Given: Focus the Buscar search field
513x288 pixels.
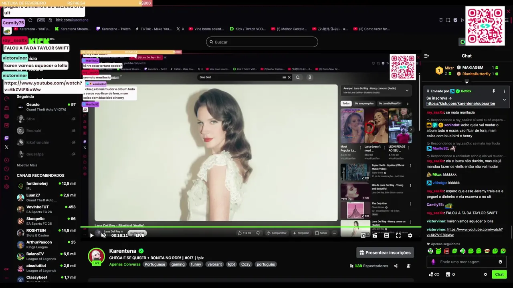Looking at the screenshot, I should [x=262, y=42].
